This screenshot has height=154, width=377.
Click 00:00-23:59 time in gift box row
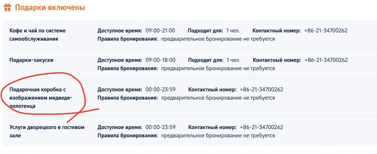pyautogui.click(x=161, y=90)
